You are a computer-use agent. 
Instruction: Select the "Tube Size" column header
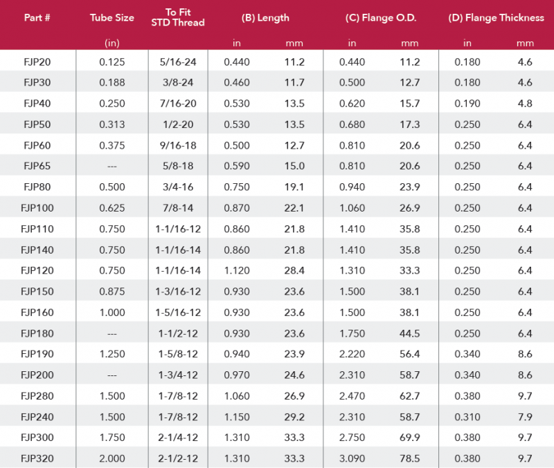111,18
